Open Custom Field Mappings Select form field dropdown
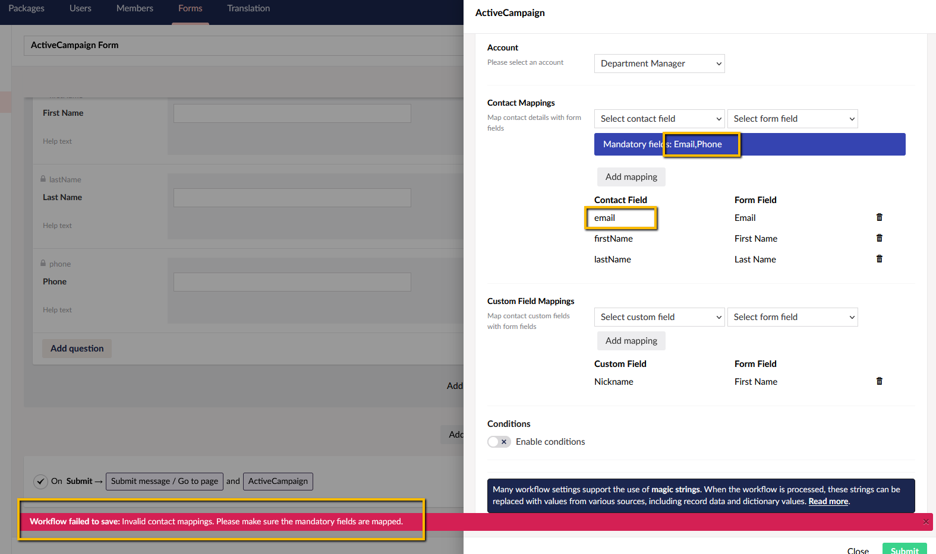This screenshot has height=554, width=936. (x=792, y=317)
